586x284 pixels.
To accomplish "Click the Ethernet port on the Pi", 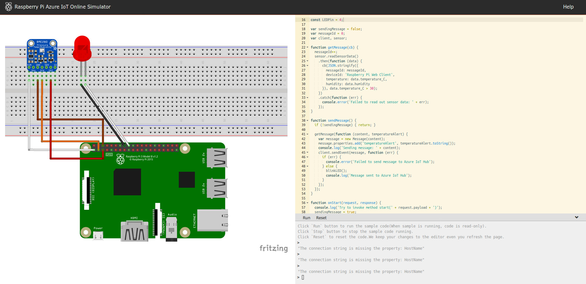I will pyautogui.click(x=212, y=220).
